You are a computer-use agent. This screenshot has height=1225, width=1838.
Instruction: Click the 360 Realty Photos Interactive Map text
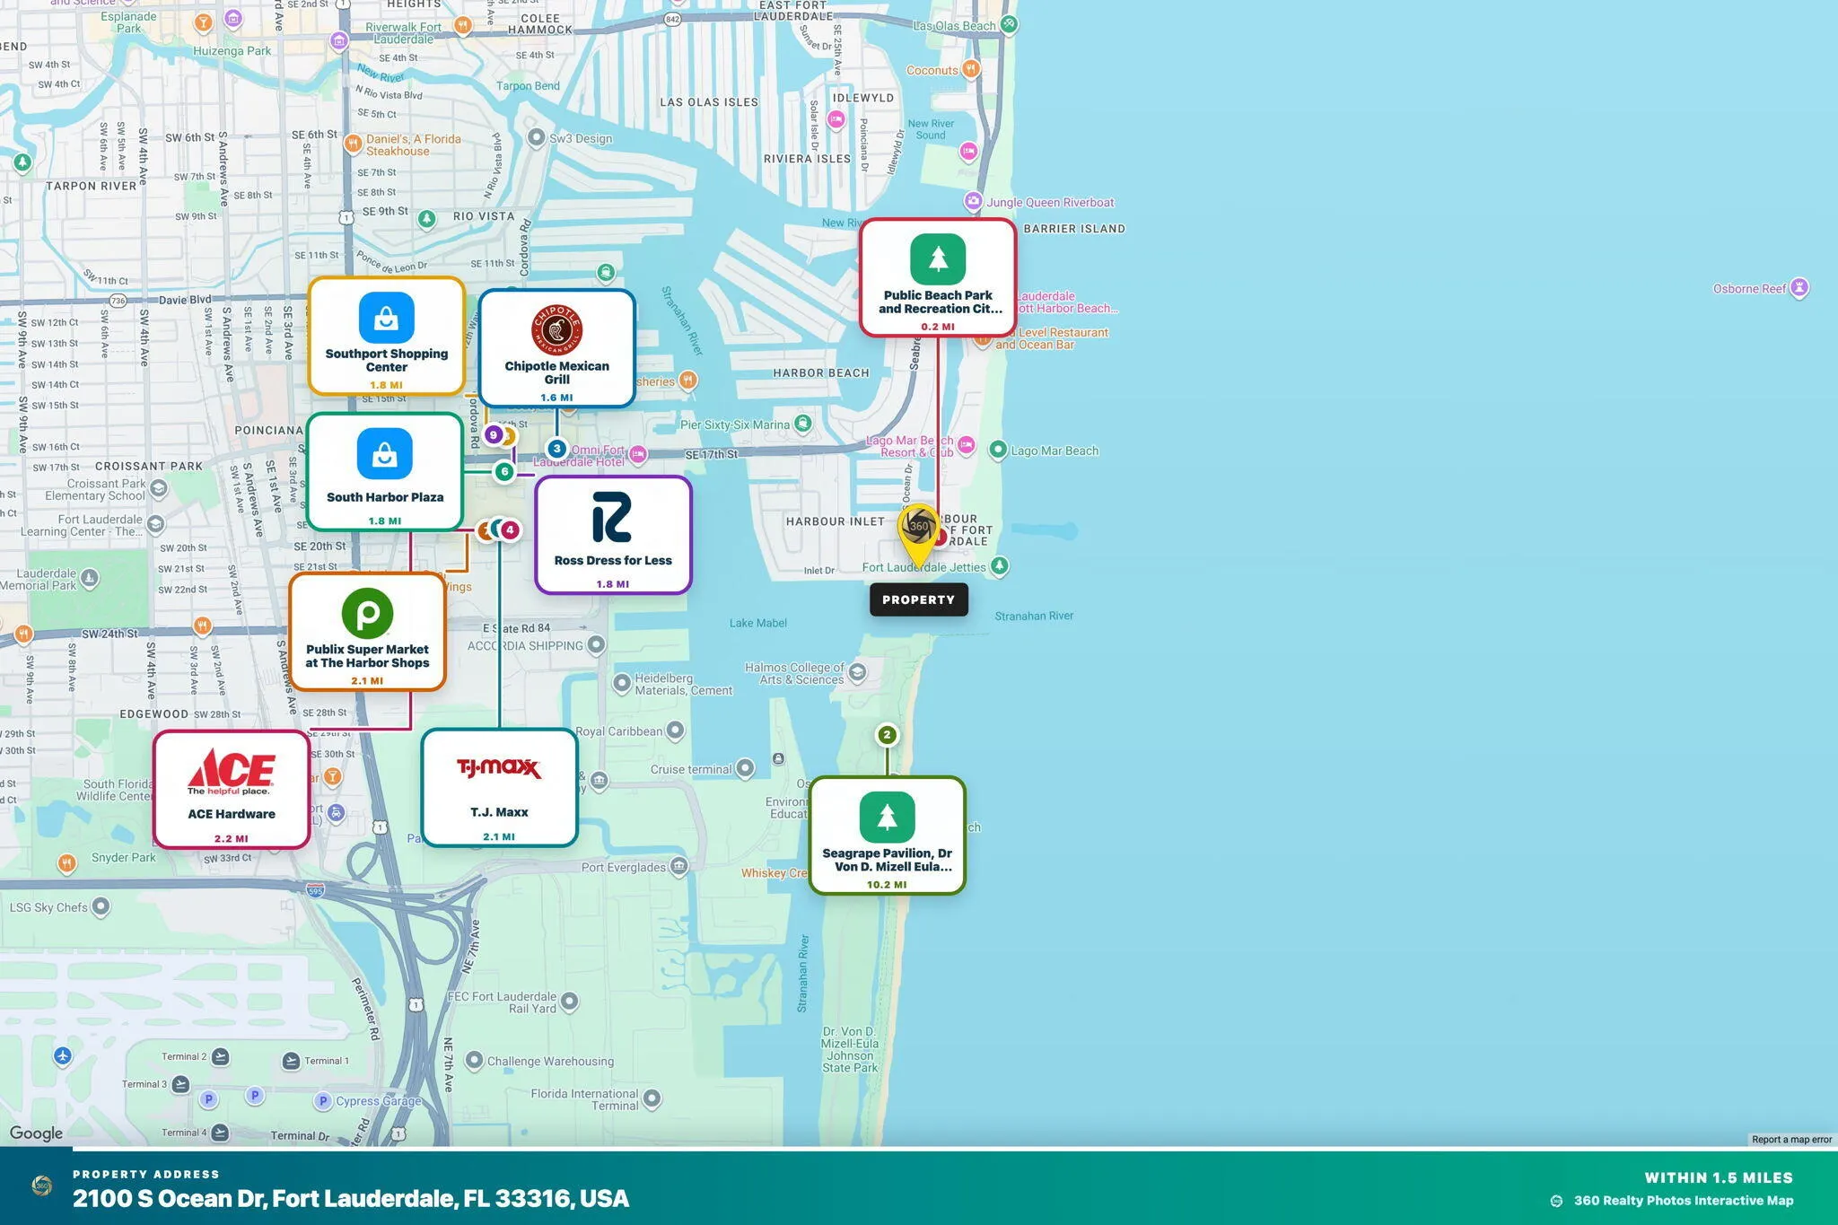[x=1684, y=1201]
